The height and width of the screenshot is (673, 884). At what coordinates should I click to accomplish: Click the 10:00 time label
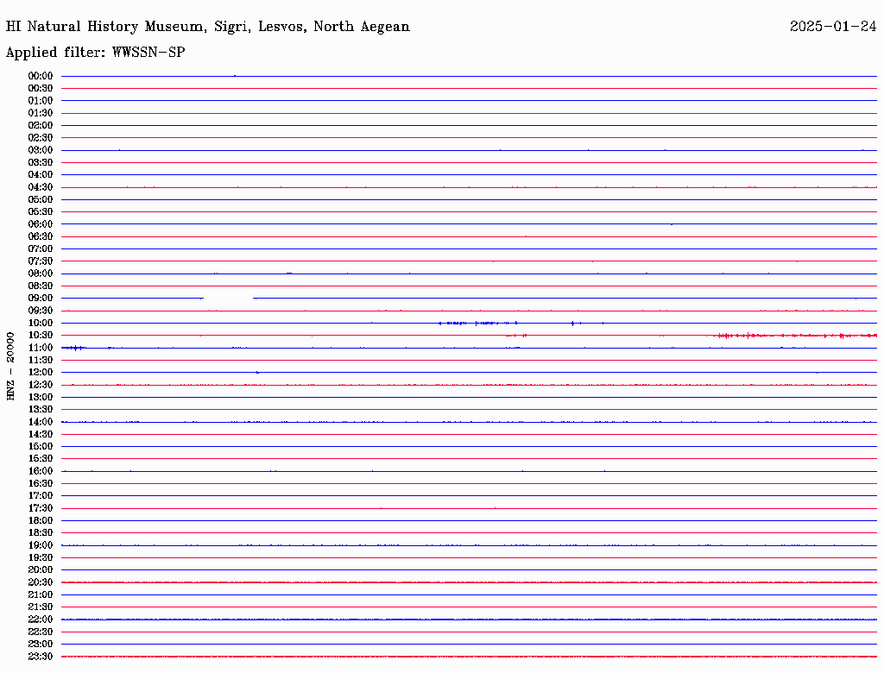[41, 323]
